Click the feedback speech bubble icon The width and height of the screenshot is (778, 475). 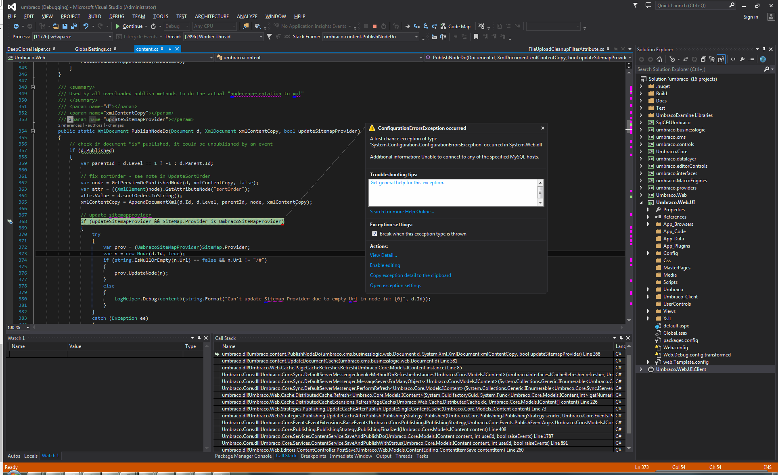648,5
